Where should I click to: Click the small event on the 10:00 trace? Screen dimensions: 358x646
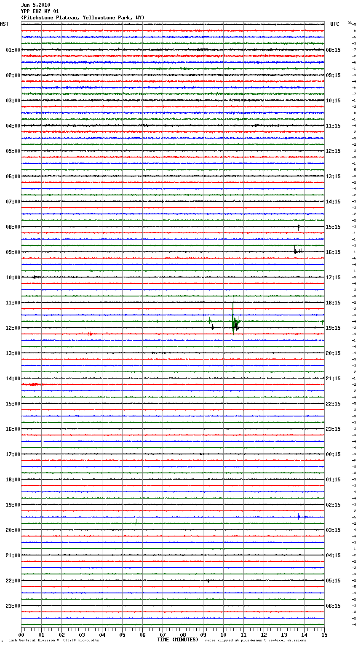pos(35,277)
